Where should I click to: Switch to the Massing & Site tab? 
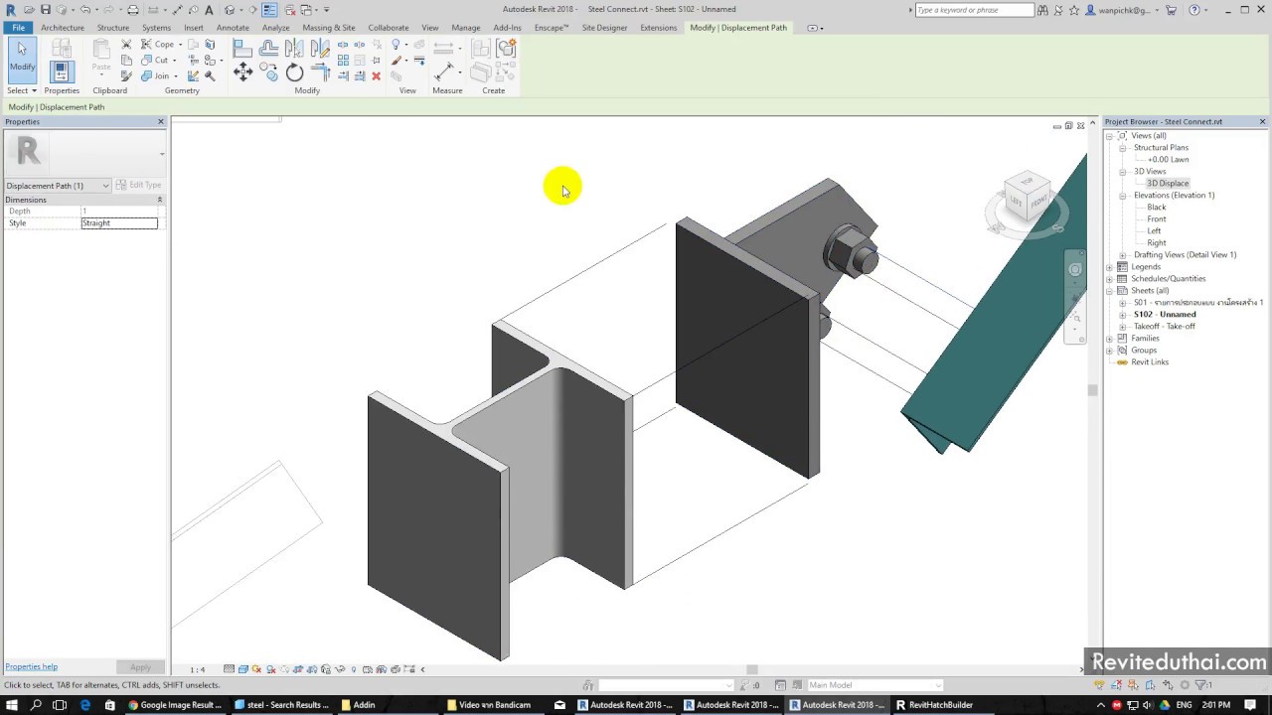[329, 28]
